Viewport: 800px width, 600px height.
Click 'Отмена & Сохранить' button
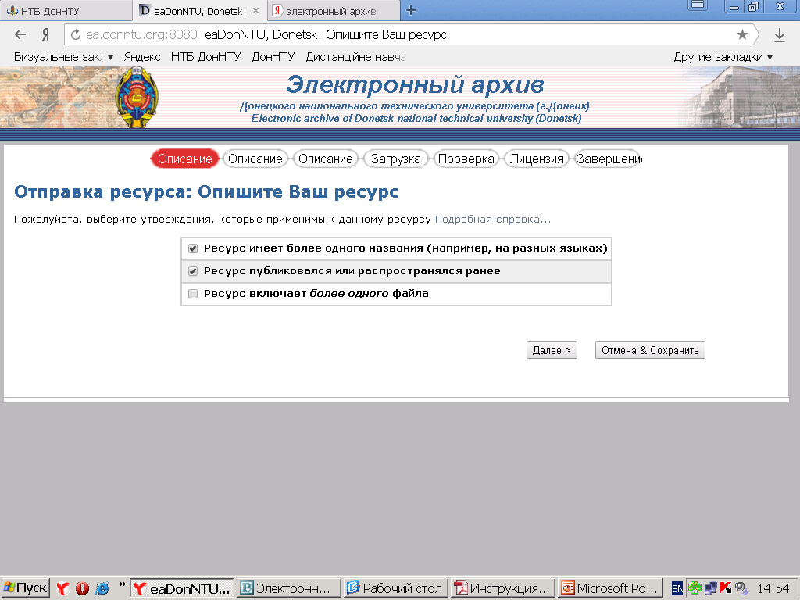(x=650, y=350)
